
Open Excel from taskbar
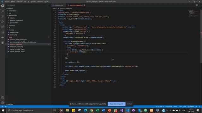(x=98, y=110)
